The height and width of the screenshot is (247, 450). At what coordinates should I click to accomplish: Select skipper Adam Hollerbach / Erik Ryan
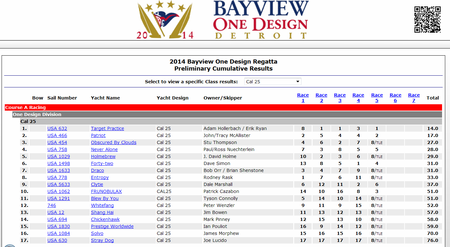point(235,128)
